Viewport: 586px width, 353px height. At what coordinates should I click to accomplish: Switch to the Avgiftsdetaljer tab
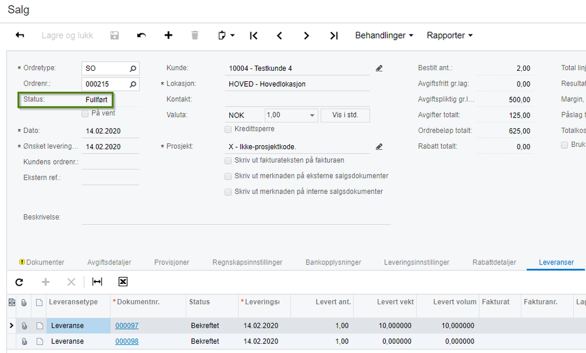click(x=109, y=262)
